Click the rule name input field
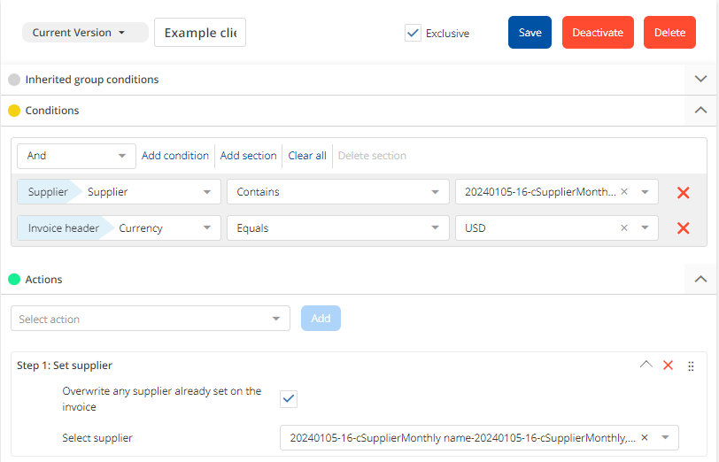 pyautogui.click(x=200, y=33)
